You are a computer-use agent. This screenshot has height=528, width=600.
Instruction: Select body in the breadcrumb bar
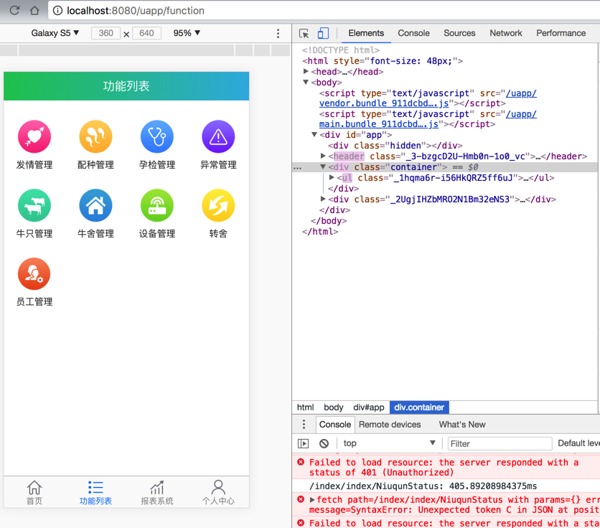pos(333,407)
